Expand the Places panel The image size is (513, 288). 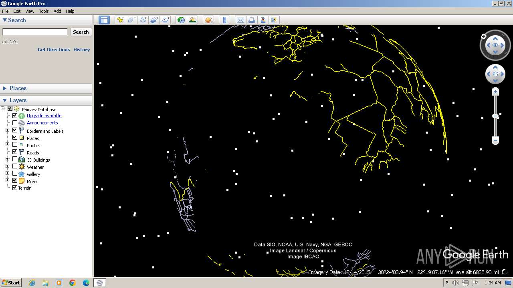5,88
